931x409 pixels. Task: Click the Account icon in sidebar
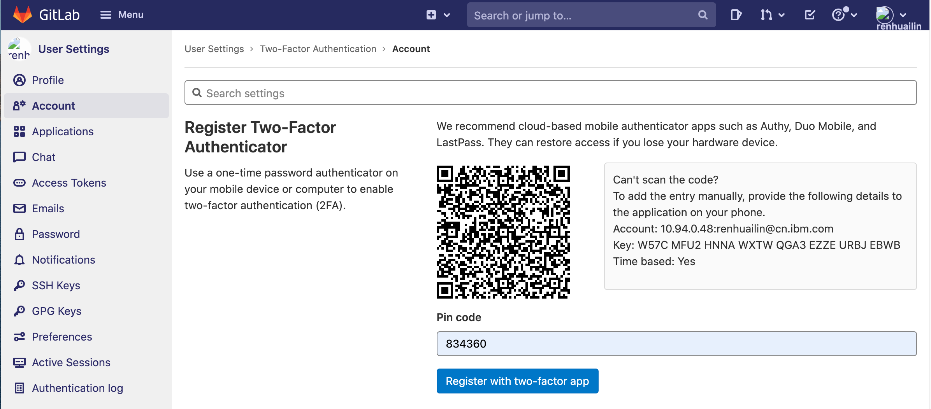tap(19, 106)
